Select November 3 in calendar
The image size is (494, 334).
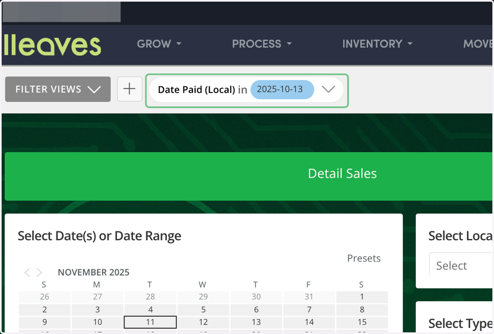coord(97,310)
